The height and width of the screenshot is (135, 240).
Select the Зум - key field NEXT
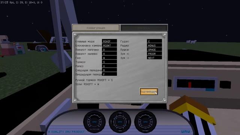click(x=154, y=58)
